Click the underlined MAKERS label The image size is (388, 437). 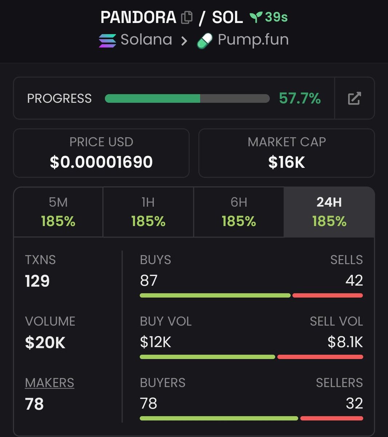pyautogui.click(x=50, y=383)
